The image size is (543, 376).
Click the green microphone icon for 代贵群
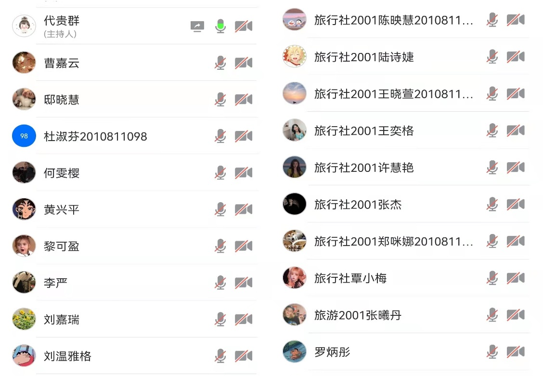[220, 26]
